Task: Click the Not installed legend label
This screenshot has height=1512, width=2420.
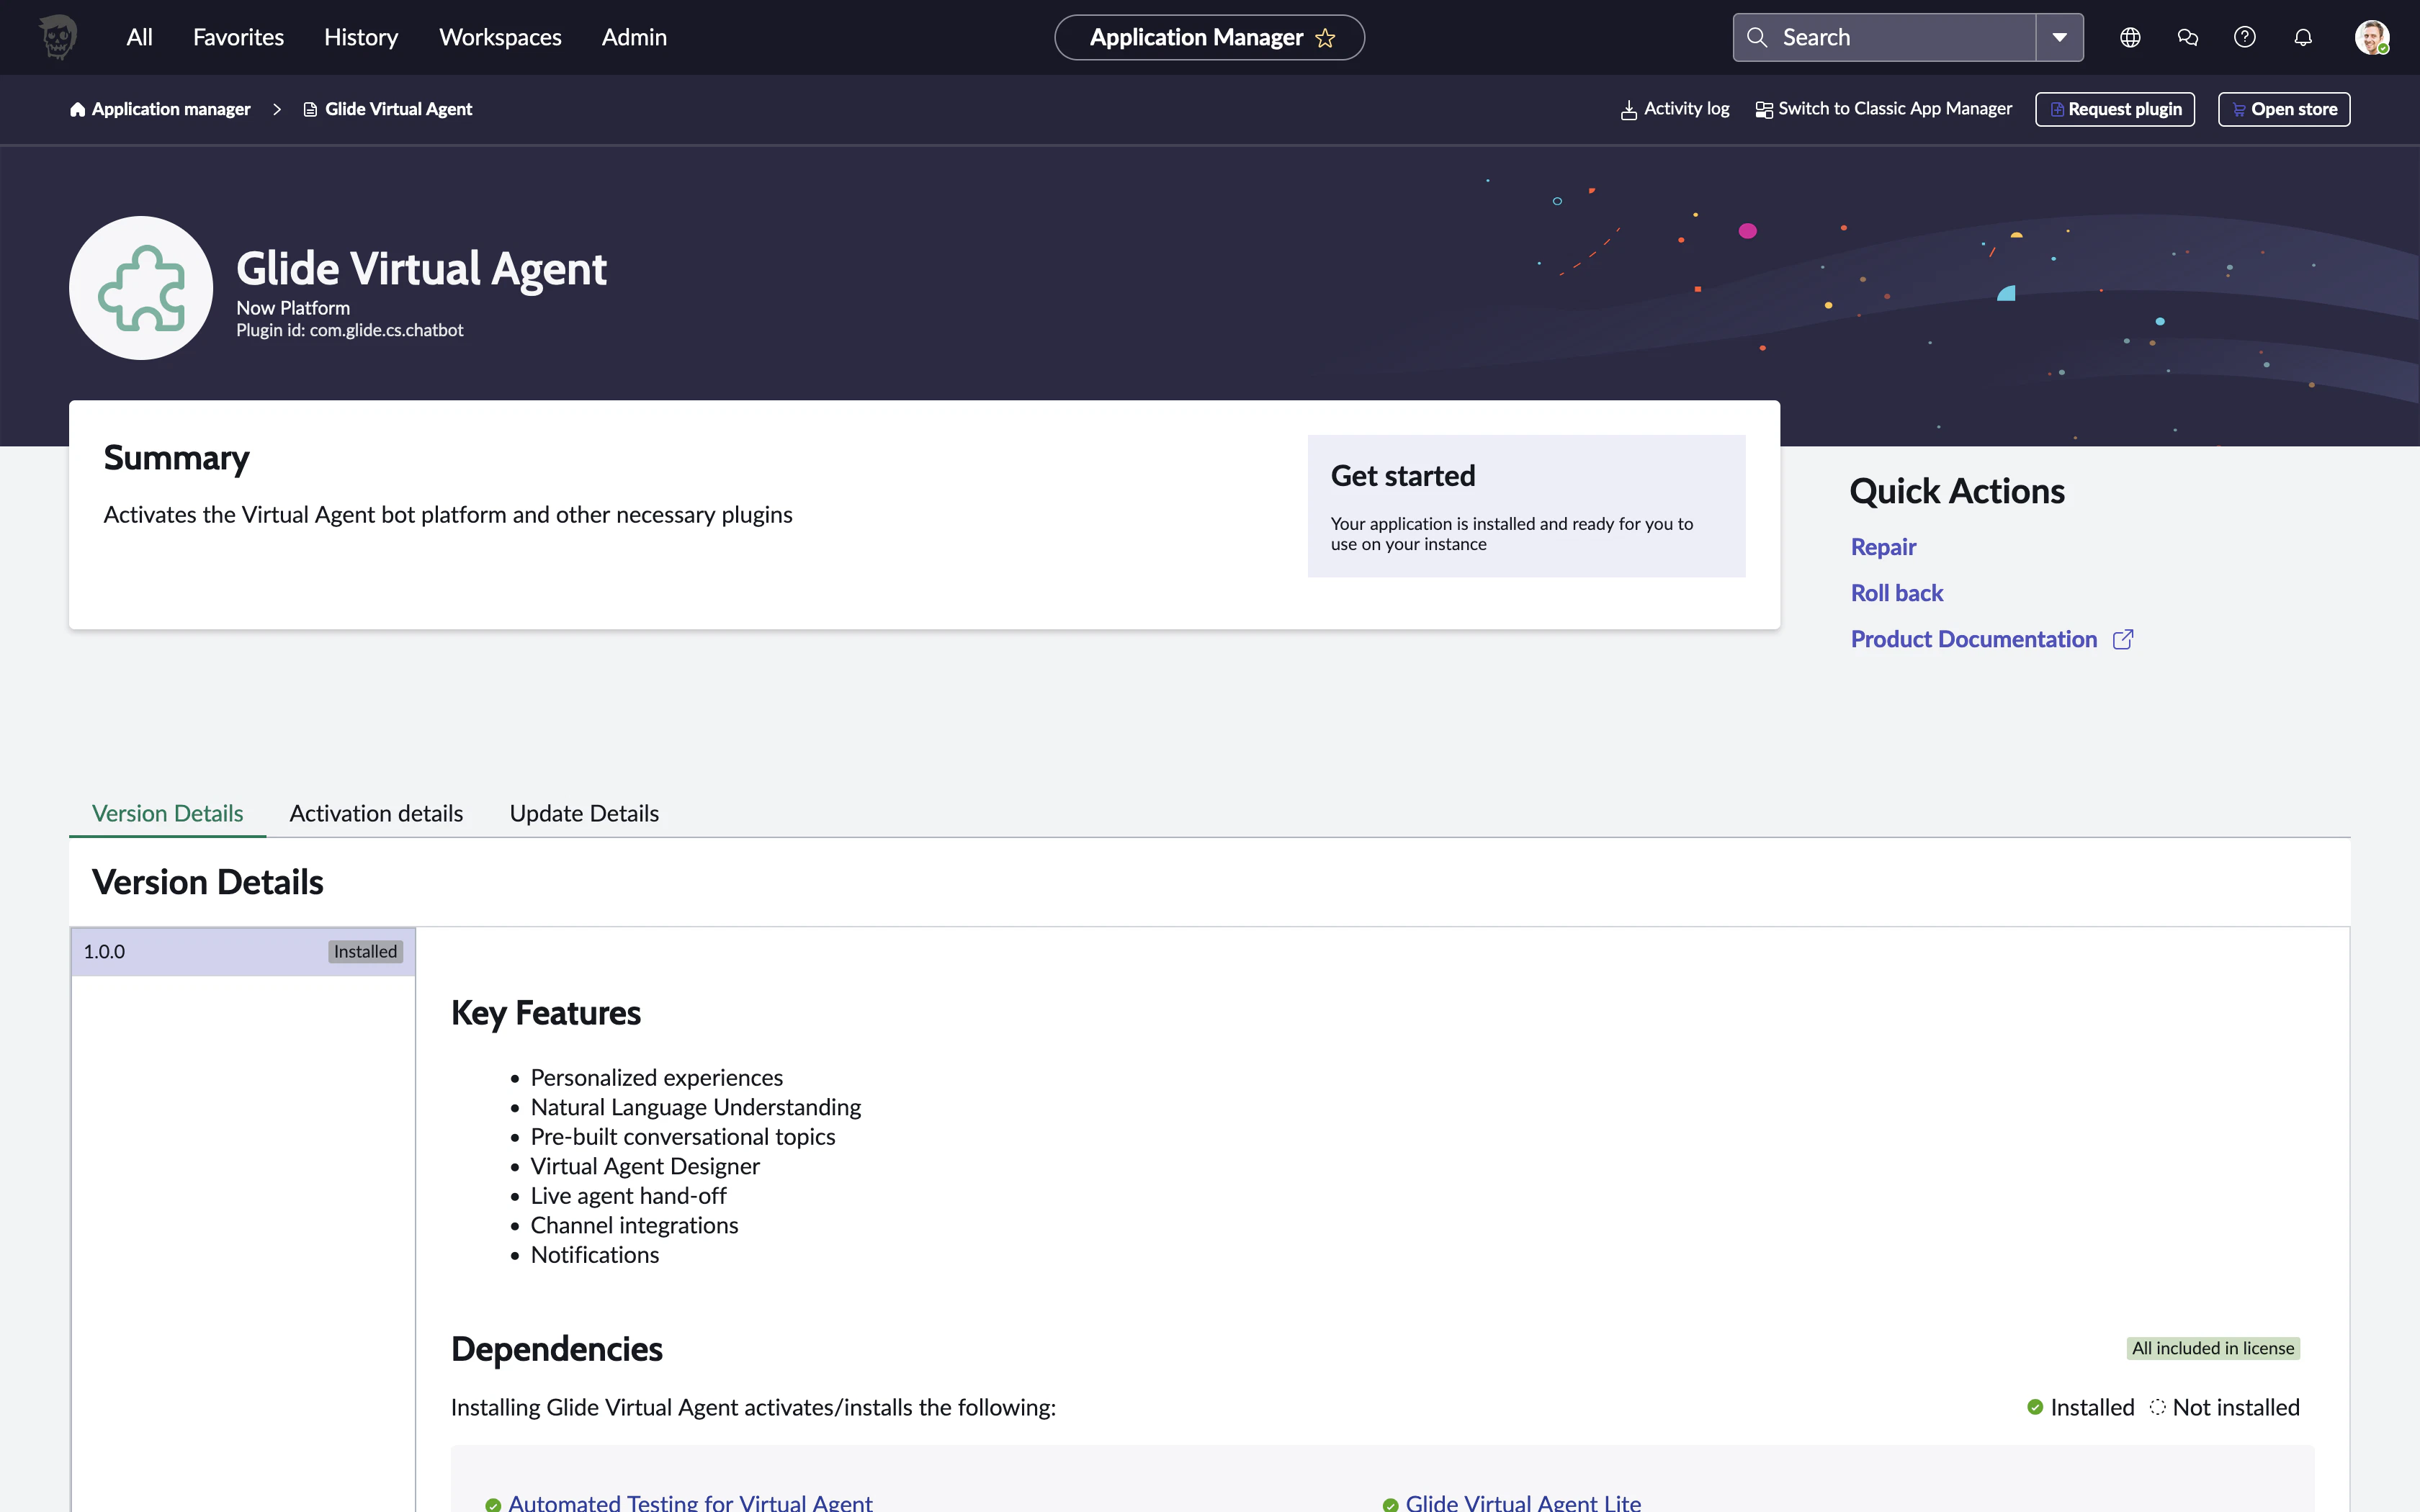Action: (x=2236, y=1407)
